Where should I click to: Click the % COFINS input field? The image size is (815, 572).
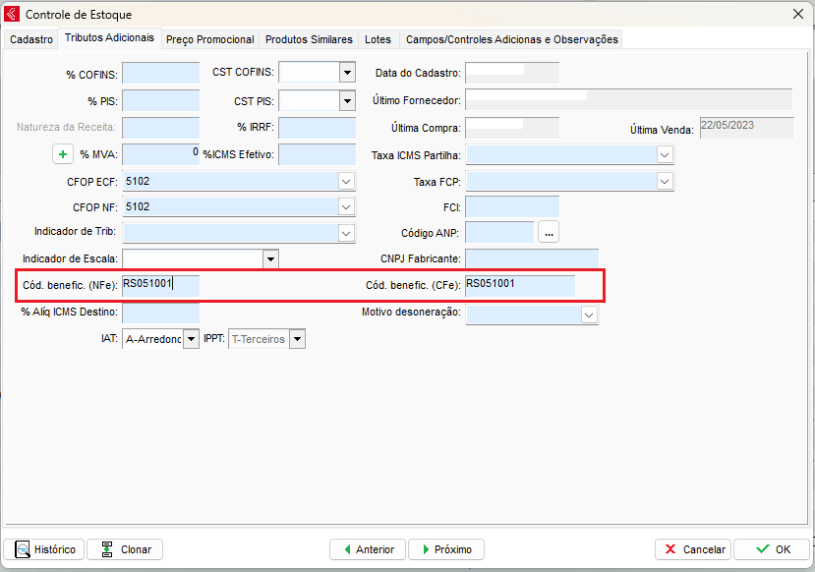[x=160, y=73]
